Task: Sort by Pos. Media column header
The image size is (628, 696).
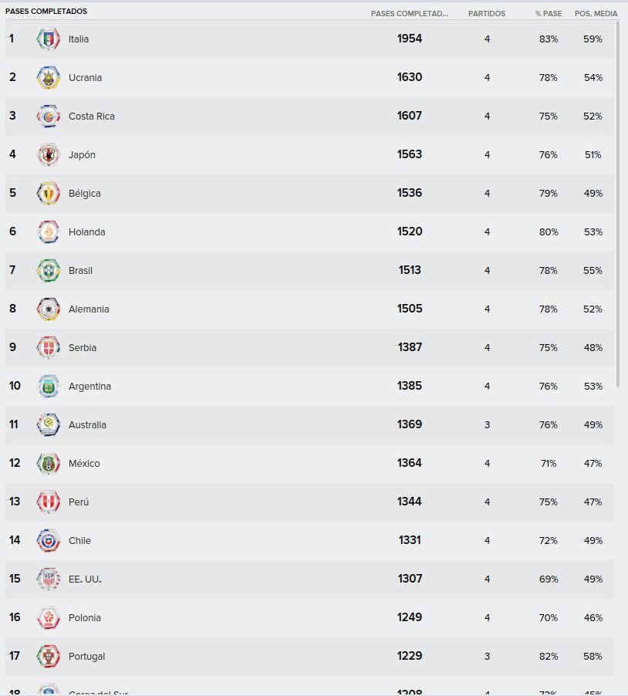Action: click(596, 14)
